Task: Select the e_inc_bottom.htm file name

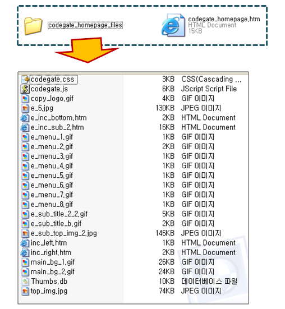Action: 59,118
